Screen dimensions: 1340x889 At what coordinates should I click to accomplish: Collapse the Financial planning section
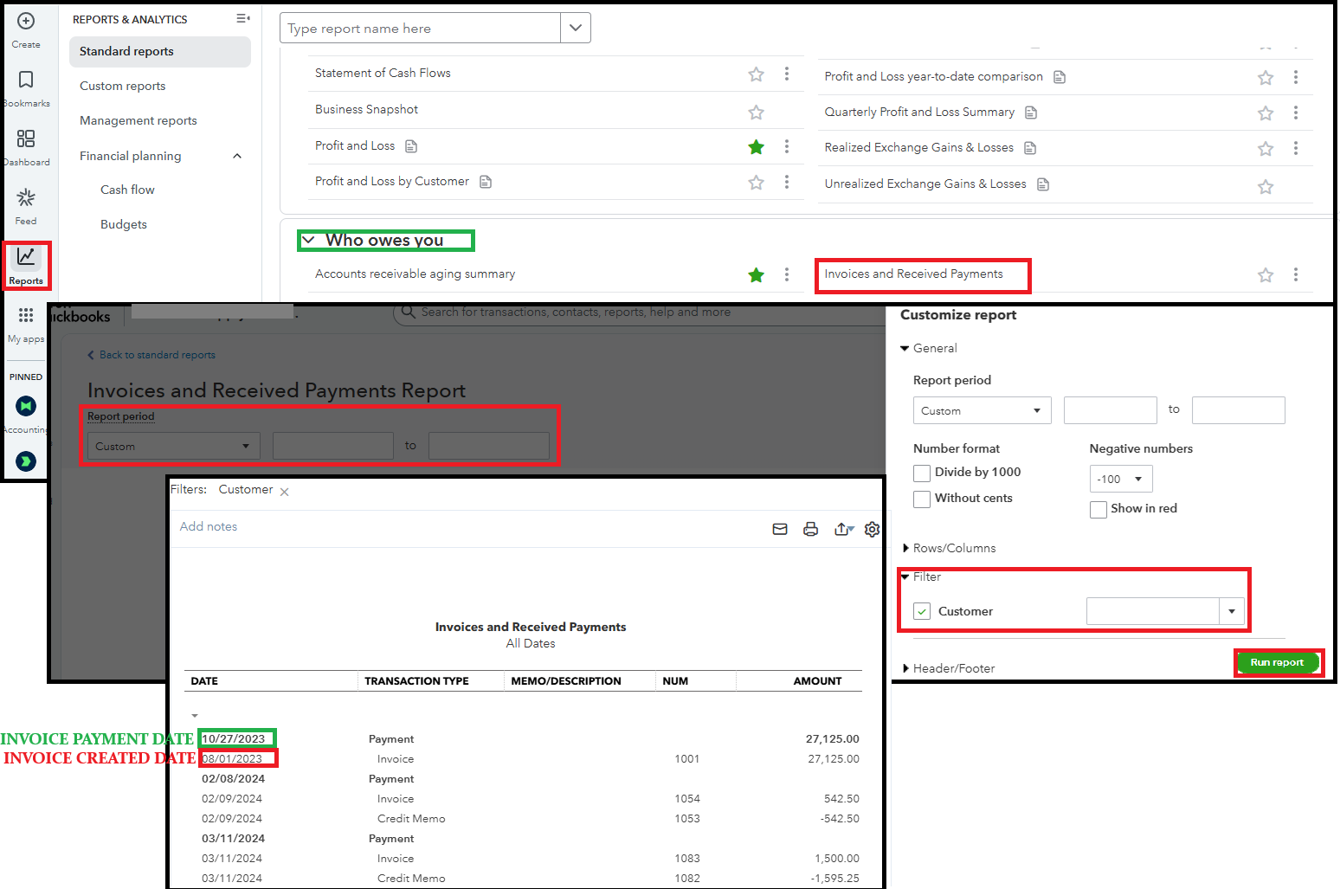click(237, 156)
